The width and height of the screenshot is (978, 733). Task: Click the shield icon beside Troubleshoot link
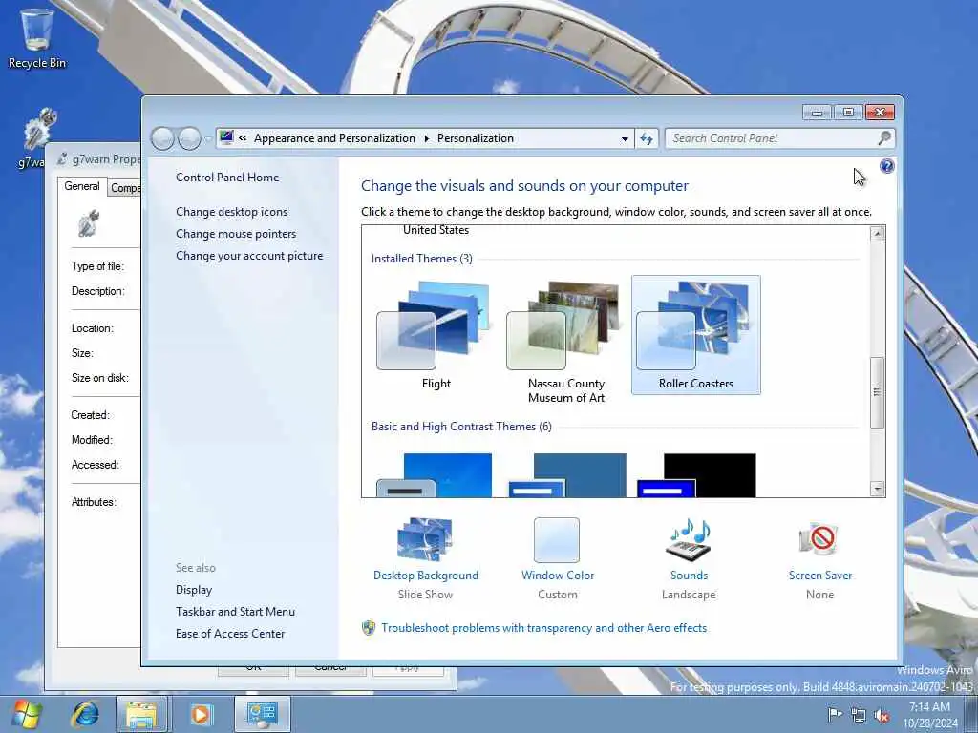(x=369, y=628)
